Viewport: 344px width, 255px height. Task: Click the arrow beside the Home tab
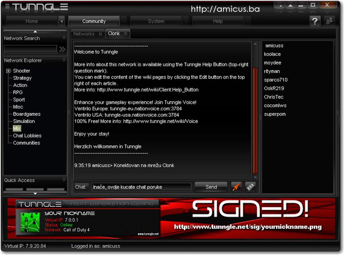[x=62, y=21]
